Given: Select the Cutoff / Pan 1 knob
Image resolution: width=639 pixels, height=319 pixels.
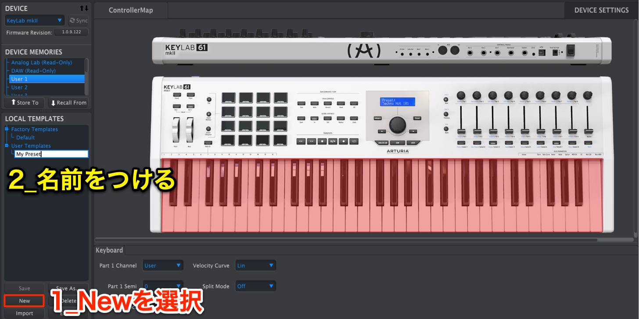Looking at the screenshot, I should coord(461,95).
